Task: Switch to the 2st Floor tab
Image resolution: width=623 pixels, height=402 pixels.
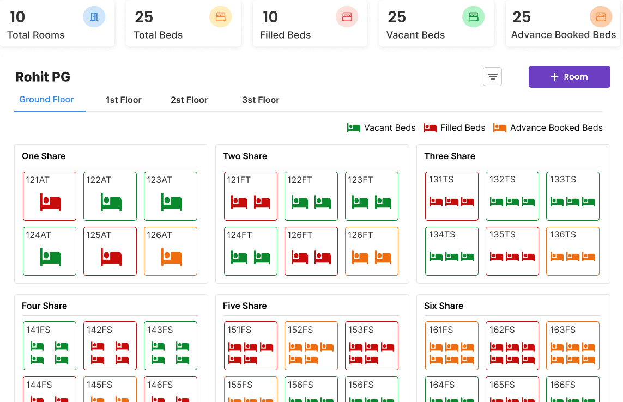Action: (189, 100)
